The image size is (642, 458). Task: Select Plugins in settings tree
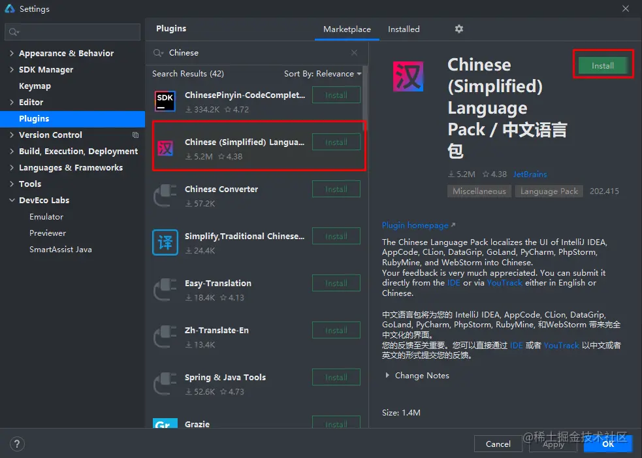[x=72, y=119]
